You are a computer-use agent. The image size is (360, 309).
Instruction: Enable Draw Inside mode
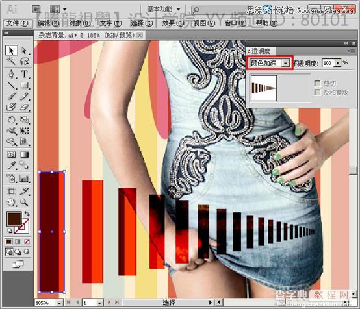[27, 252]
